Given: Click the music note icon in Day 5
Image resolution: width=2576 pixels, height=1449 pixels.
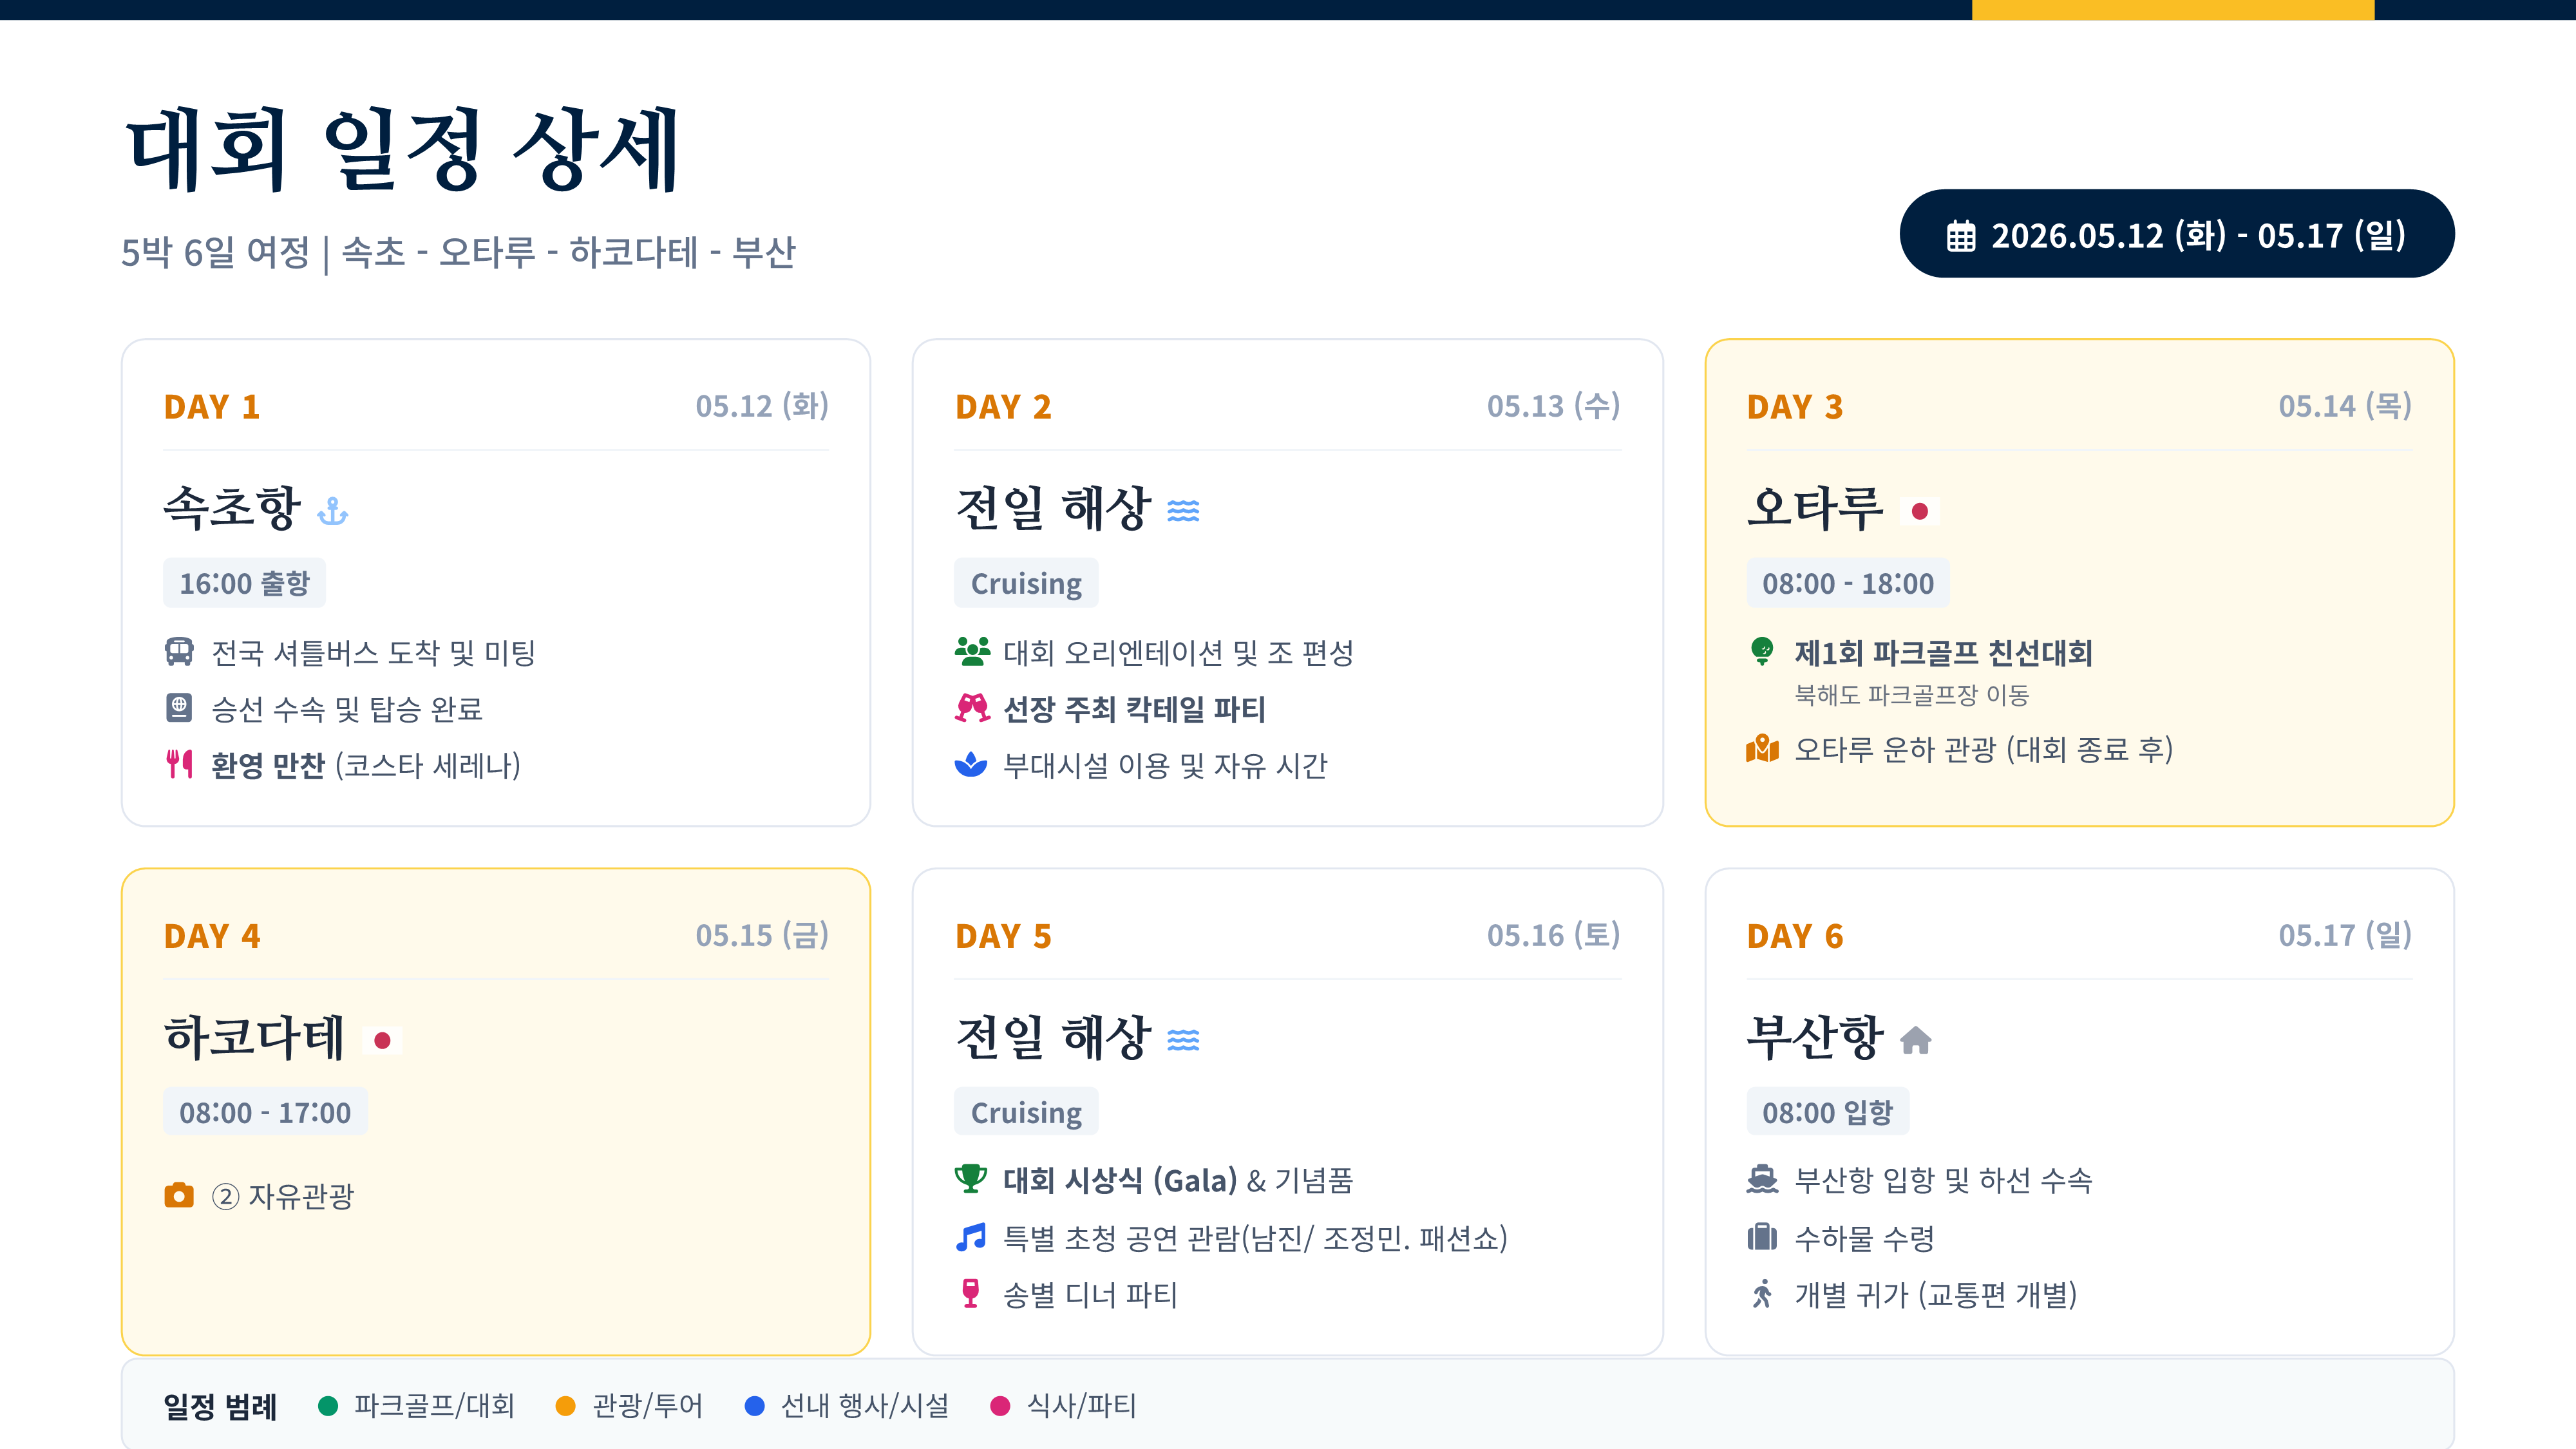Looking at the screenshot, I should tap(970, 1237).
